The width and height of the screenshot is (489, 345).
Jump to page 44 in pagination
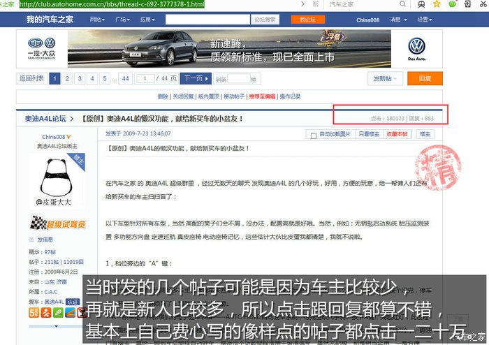tap(125, 79)
